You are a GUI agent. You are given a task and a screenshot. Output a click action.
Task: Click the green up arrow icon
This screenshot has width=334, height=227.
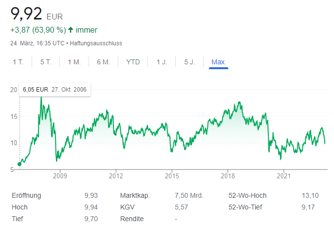[x=71, y=30]
